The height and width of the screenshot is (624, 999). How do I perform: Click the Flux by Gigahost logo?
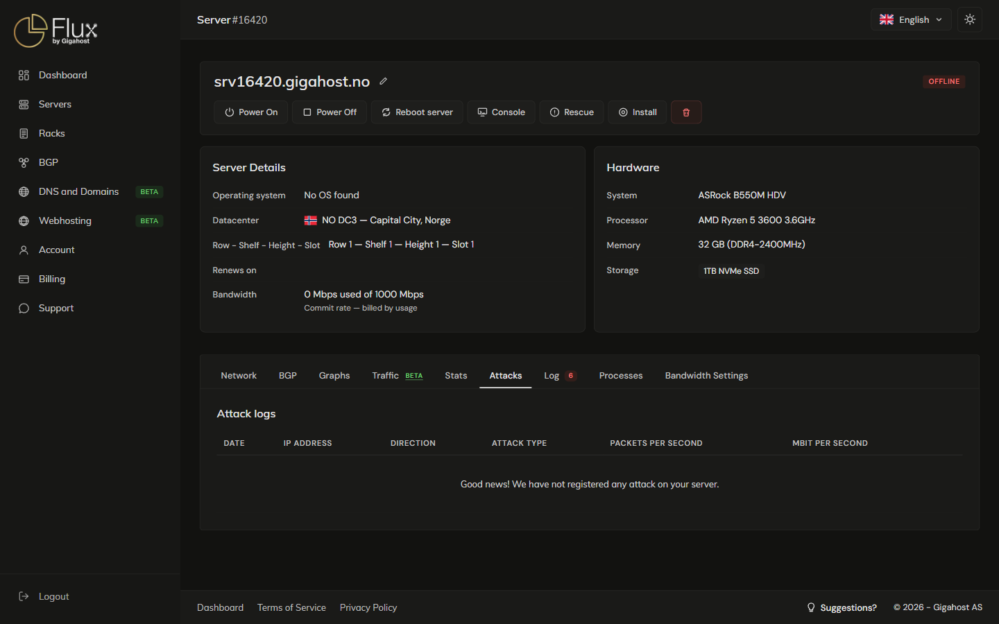coord(55,31)
